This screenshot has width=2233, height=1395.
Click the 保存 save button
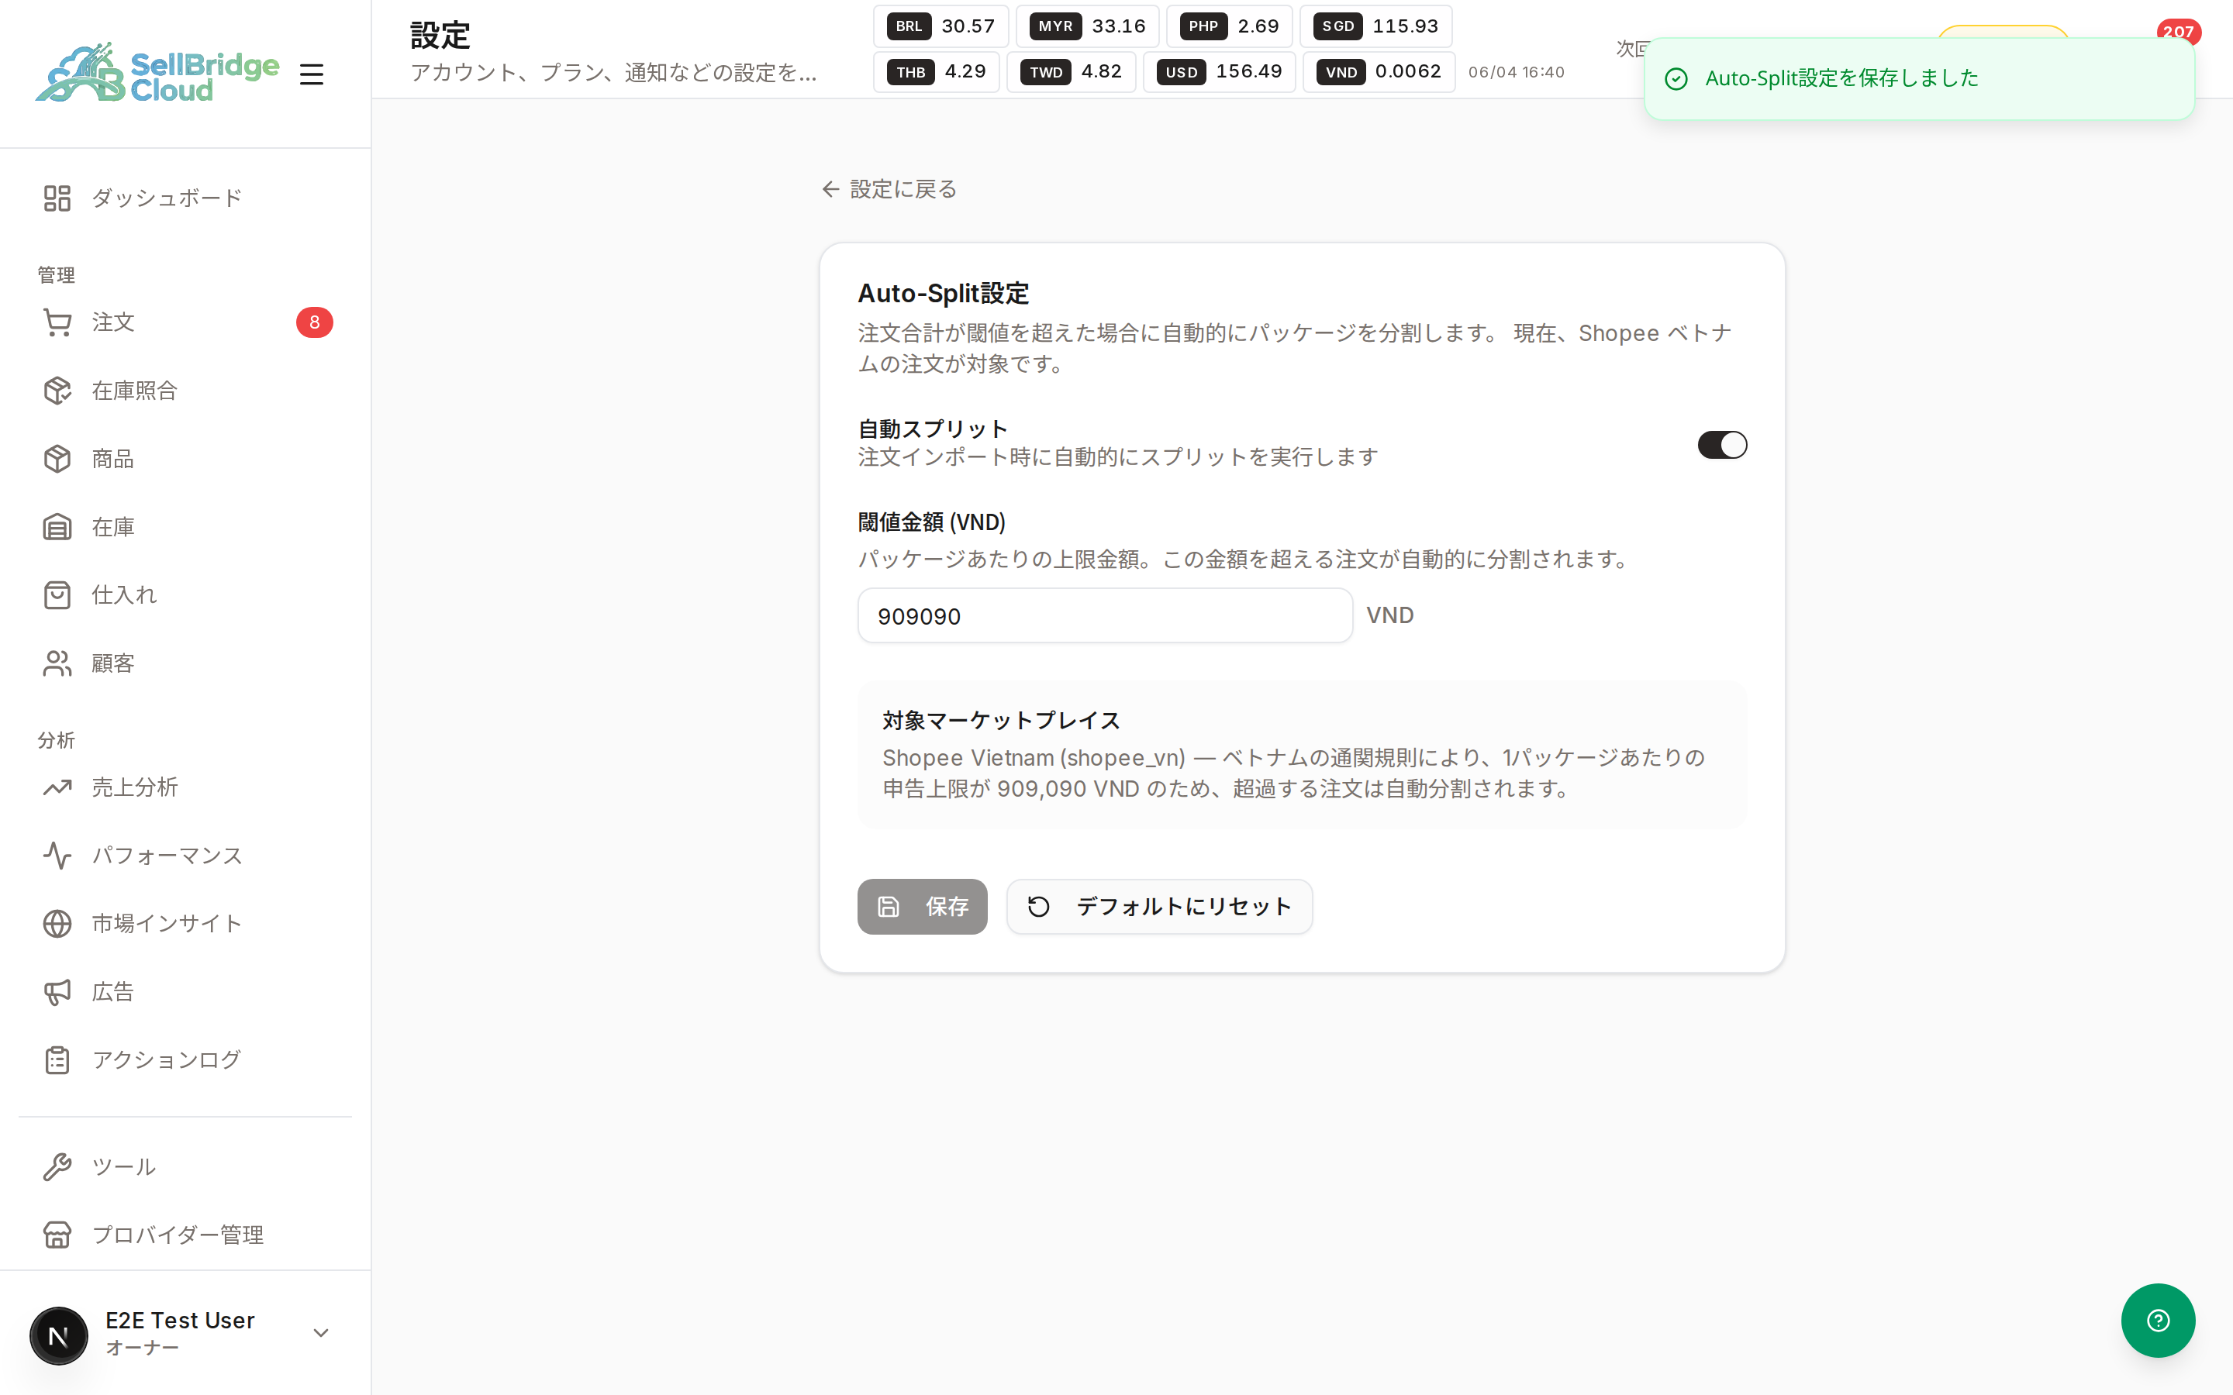(922, 906)
